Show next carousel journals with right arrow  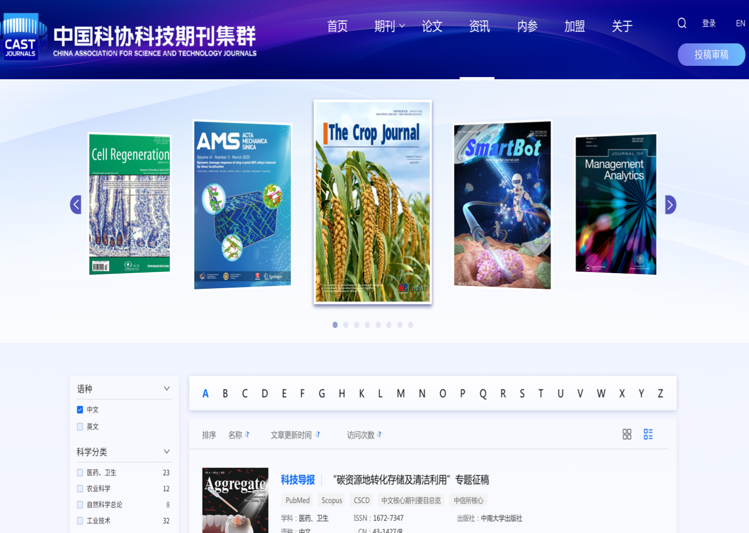tap(671, 205)
